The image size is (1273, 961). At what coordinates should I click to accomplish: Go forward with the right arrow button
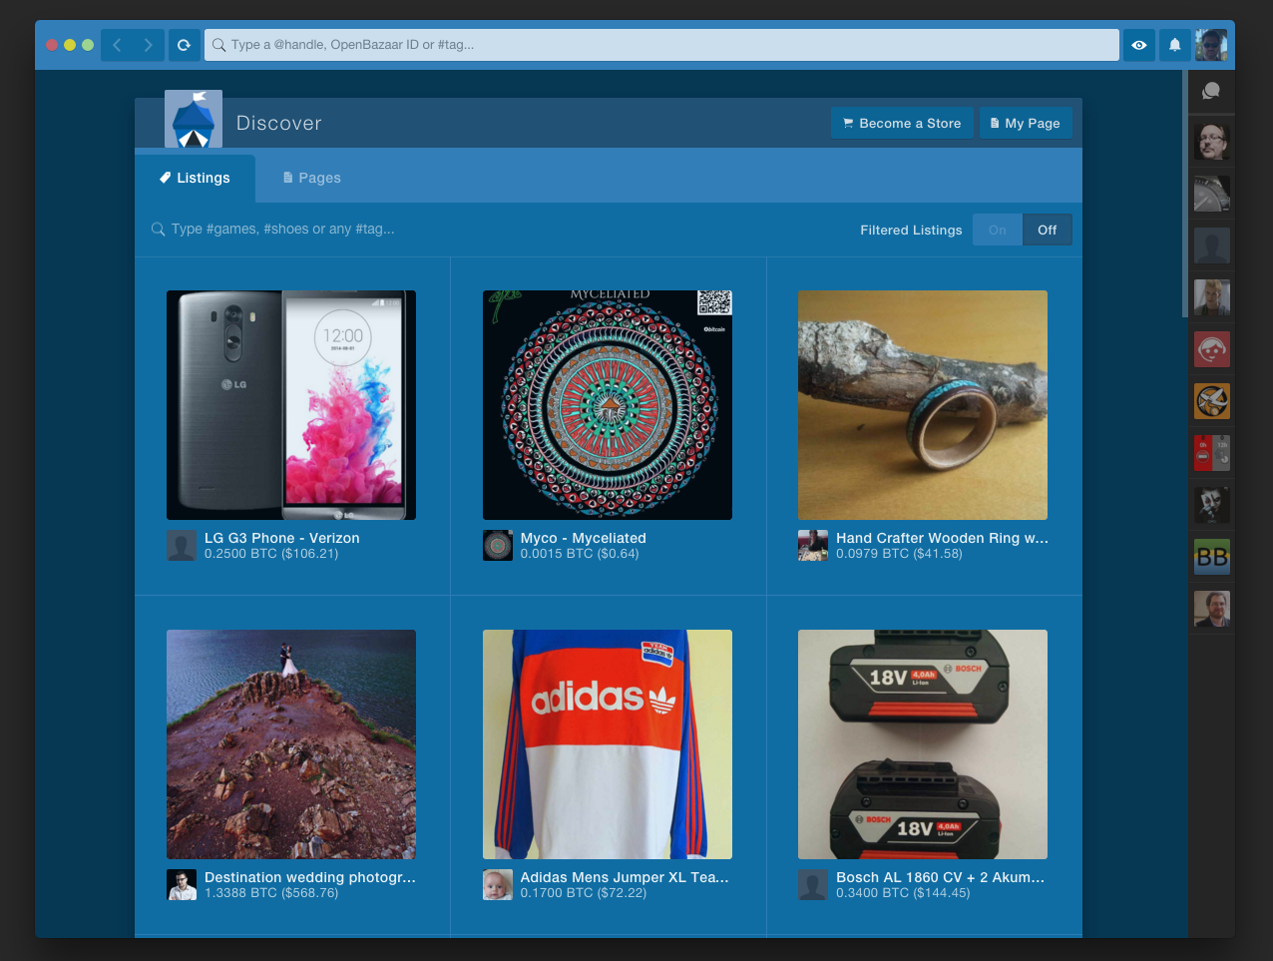pos(149,45)
